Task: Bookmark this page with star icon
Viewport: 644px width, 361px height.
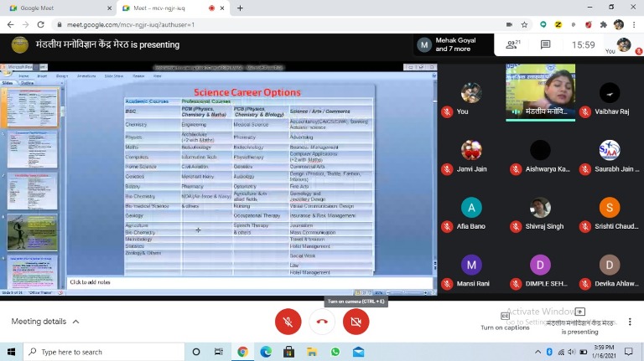Action: [525, 24]
